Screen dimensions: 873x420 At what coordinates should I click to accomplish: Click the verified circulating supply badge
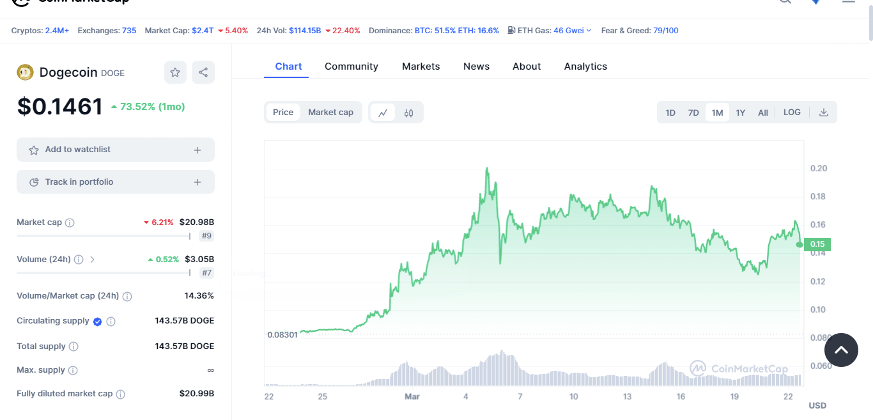tap(97, 322)
